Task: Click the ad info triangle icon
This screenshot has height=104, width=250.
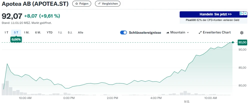Action: click(241, 13)
